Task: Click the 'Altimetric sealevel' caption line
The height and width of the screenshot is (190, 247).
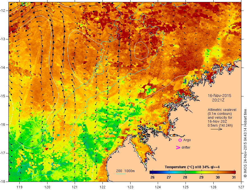Action: coord(222,110)
